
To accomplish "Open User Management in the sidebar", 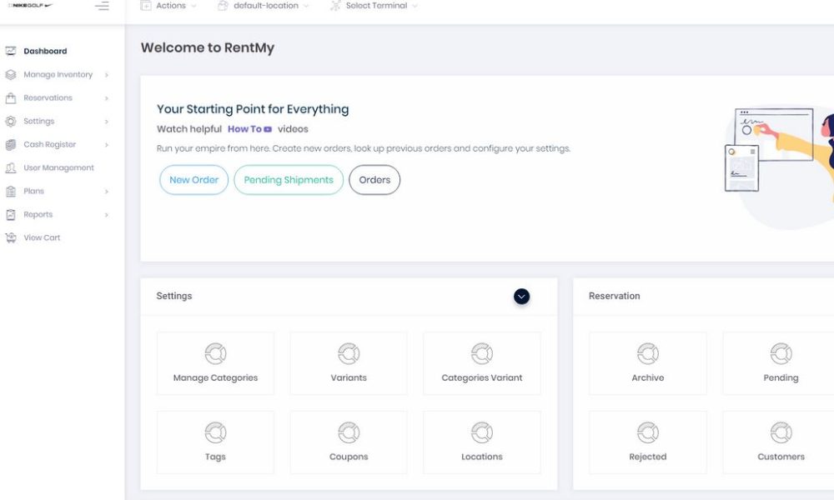I will 58,167.
